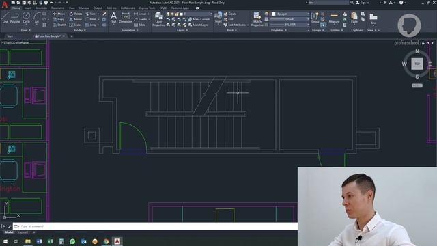Click the Undo arrow
The image size is (437, 246).
click(52, 3)
